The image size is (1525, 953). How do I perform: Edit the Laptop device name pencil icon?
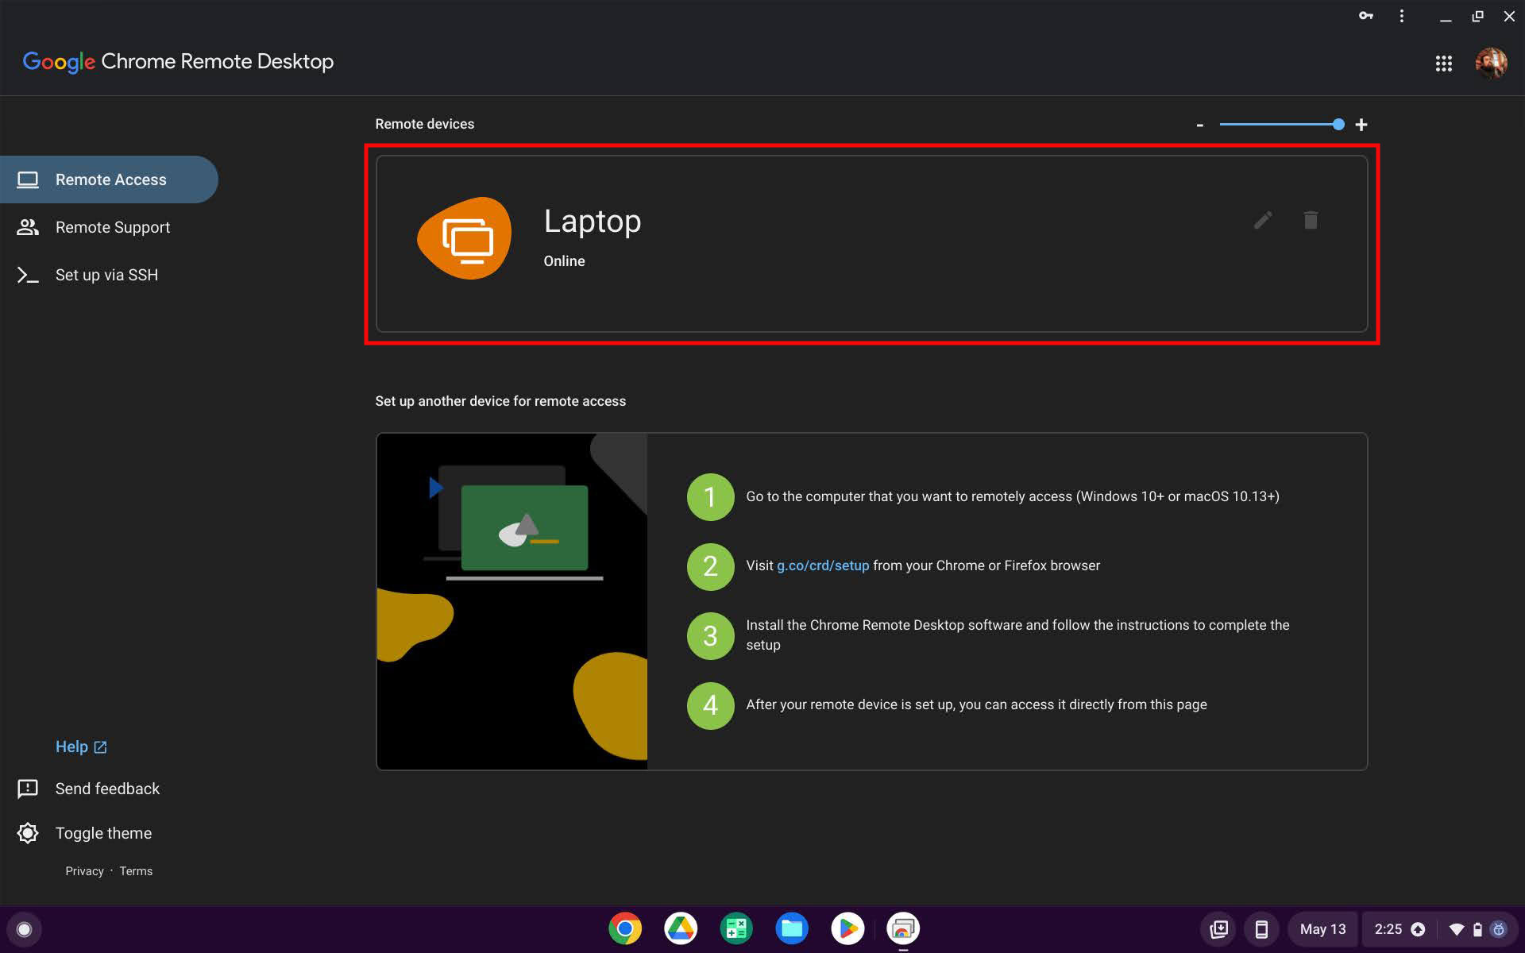1263,220
